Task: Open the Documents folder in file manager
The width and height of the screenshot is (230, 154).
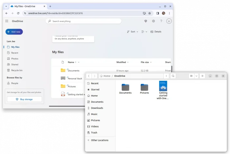Action: [x=125, y=87]
